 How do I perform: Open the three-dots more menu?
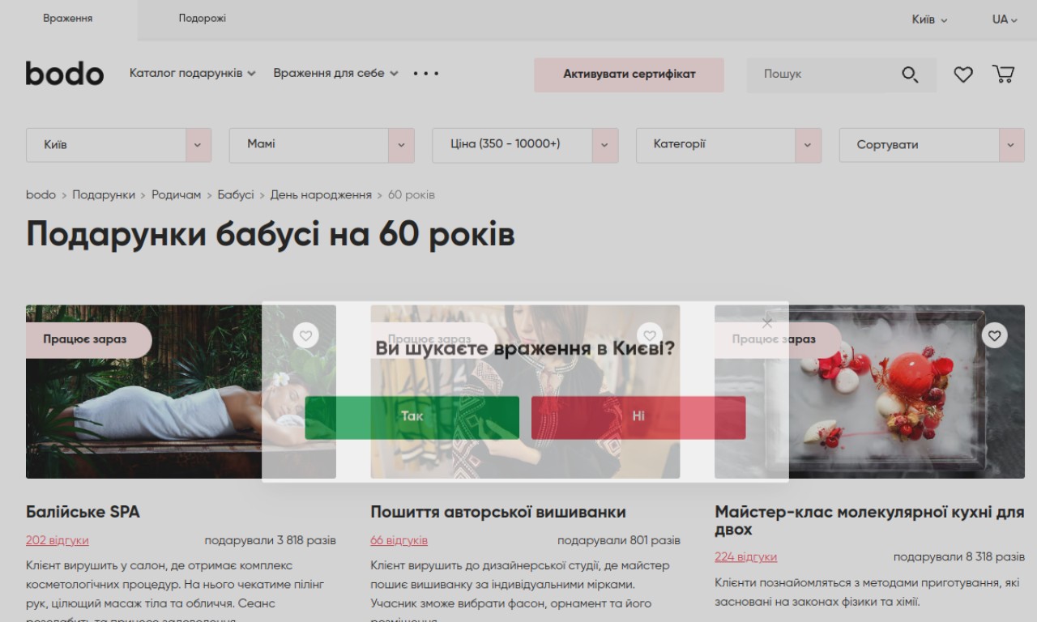click(x=426, y=74)
